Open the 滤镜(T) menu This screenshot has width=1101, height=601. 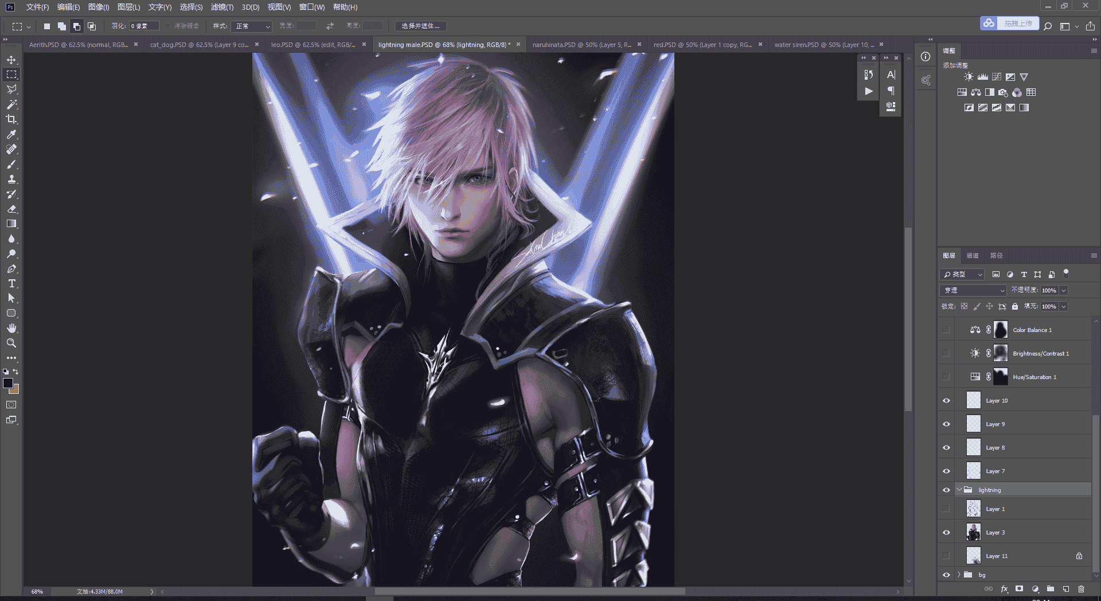point(222,7)
